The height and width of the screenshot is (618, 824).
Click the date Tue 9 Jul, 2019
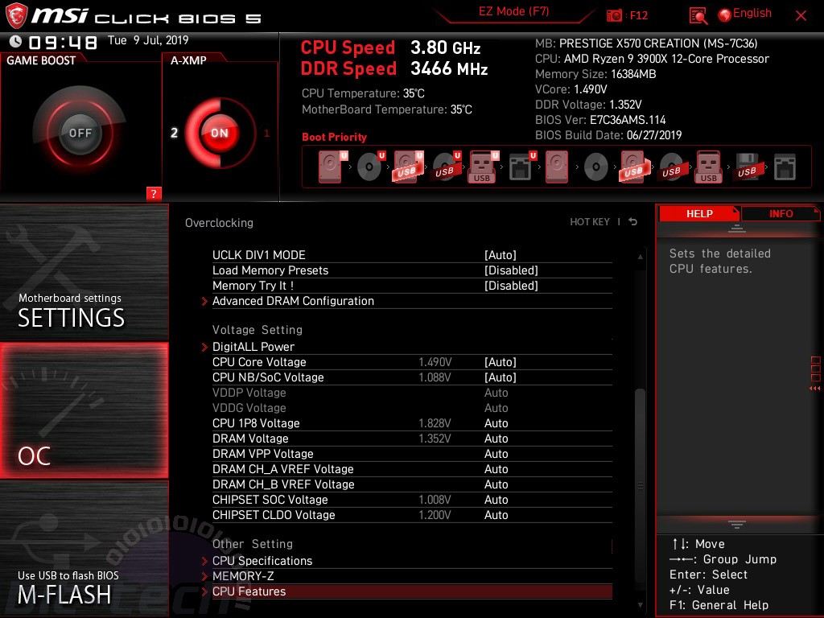click(148, 40)
